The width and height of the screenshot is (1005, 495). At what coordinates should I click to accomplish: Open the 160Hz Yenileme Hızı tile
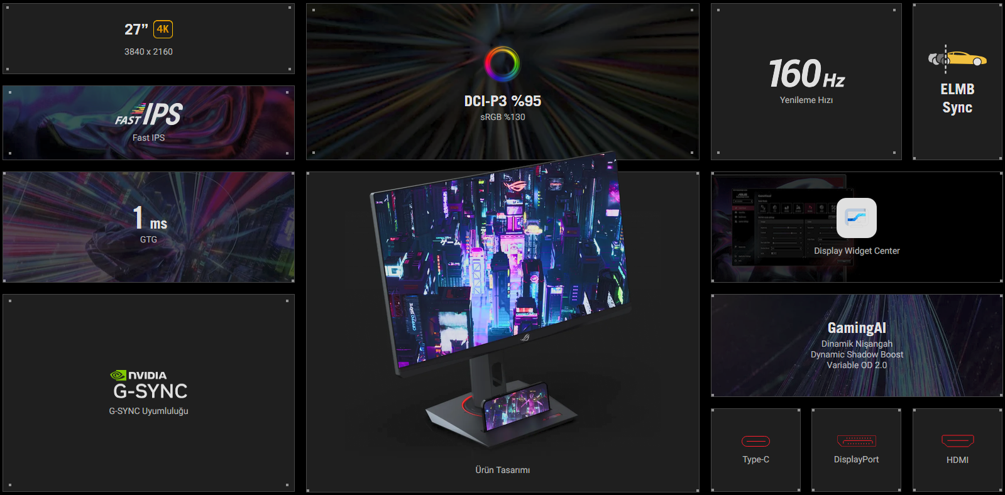(x=806, y=82)
